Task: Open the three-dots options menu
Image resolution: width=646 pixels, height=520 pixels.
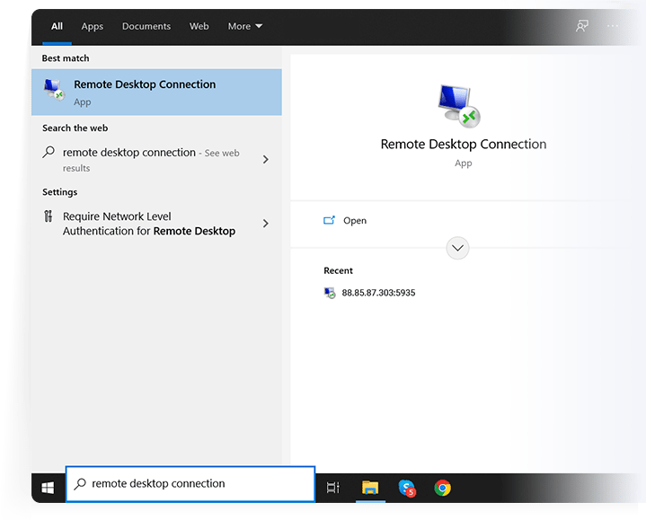Action: point(612,26)
